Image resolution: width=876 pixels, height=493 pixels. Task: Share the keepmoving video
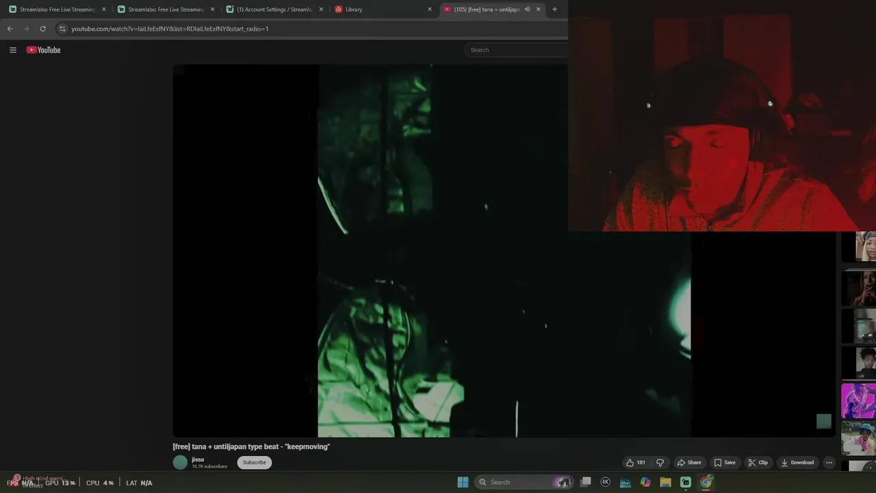[688, 462]
